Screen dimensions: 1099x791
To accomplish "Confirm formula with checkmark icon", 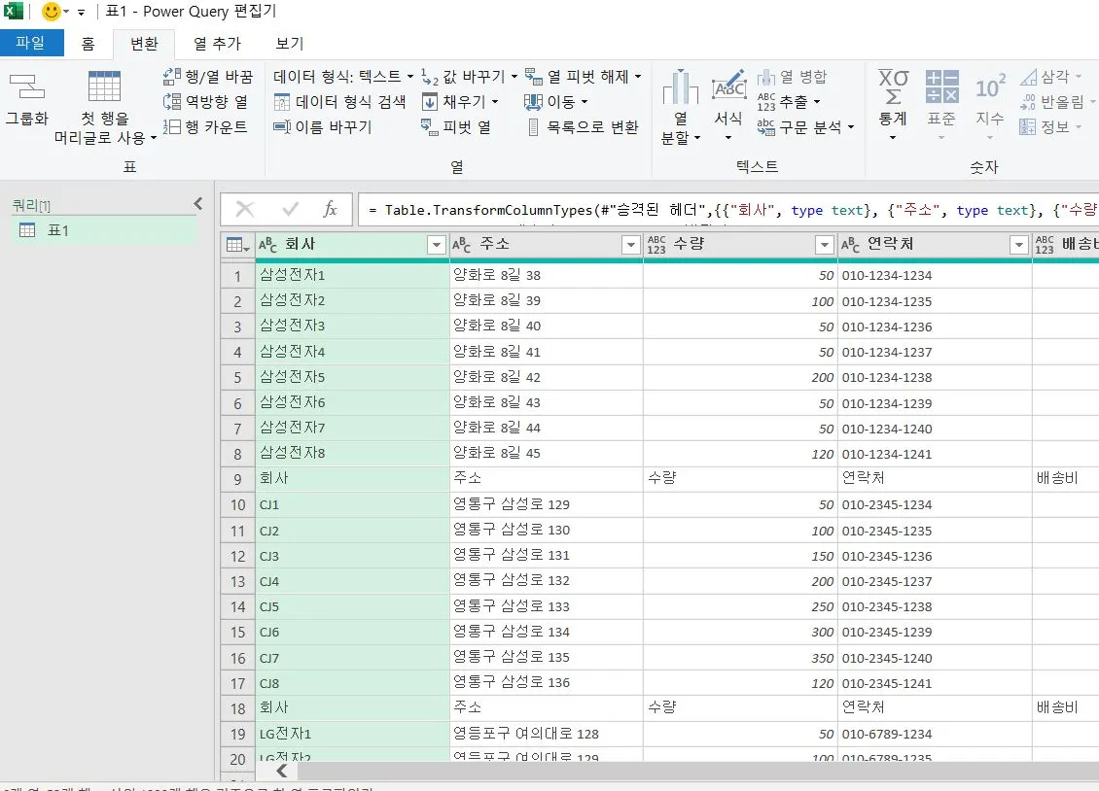I will [290, 209].
